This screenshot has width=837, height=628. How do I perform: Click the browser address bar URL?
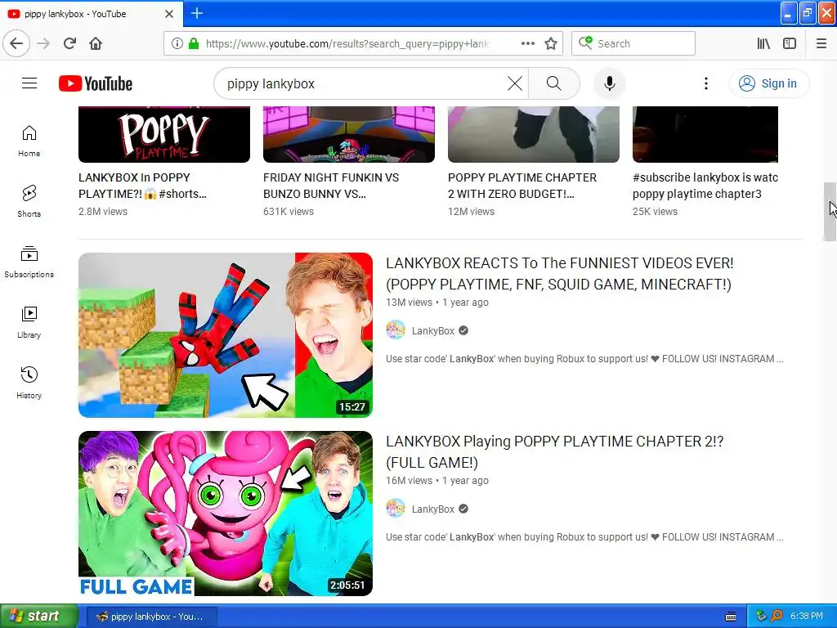coord(347,43)
